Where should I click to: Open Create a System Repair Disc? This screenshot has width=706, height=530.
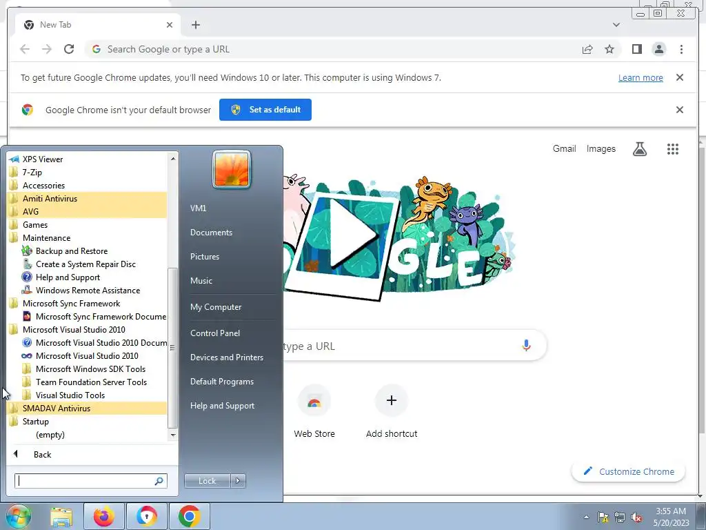click(88, 264)
